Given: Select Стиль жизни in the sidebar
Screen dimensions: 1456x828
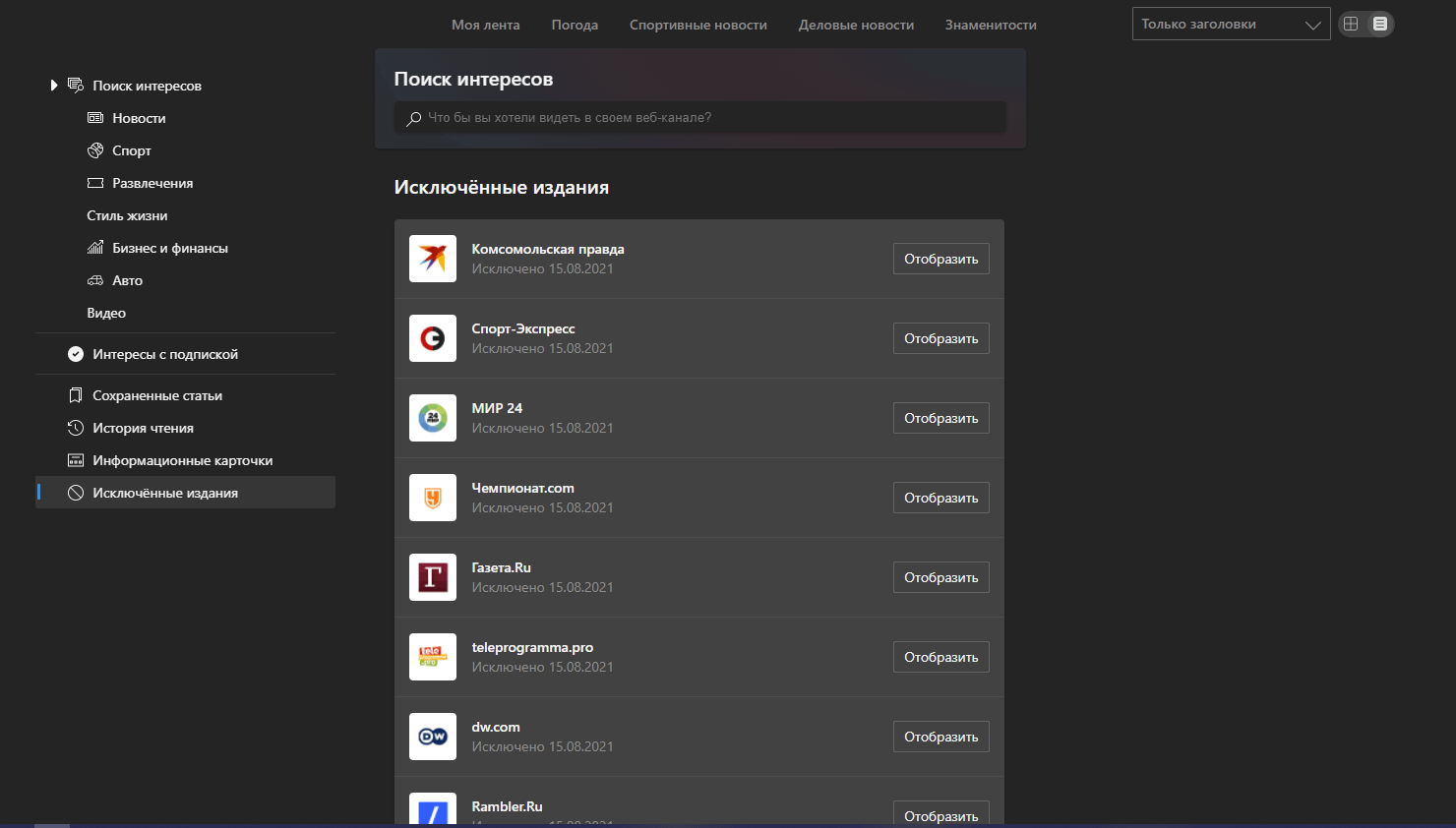Looking at the screenshot, I should [x=127, y=215].
